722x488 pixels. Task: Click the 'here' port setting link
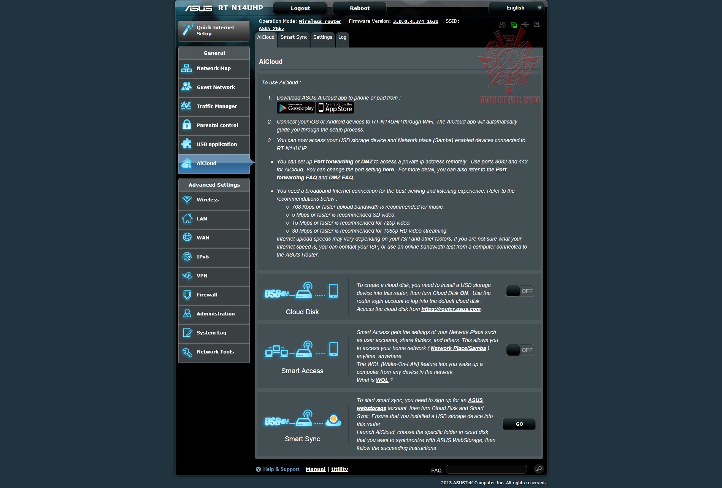[388, 170]
